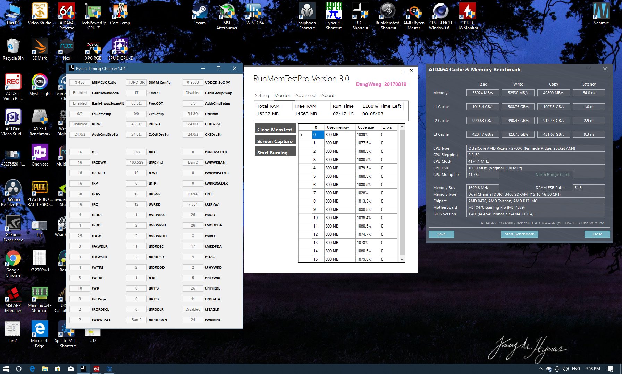Viewport: 622px width, 374px height.
Task: Click Cortana search circle on taskbar
Action: point(19,369)
